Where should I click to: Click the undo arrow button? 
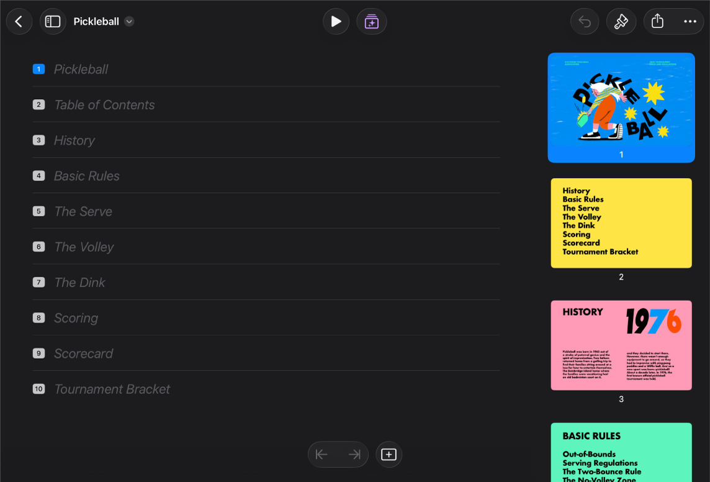click(x=585, y=21)
